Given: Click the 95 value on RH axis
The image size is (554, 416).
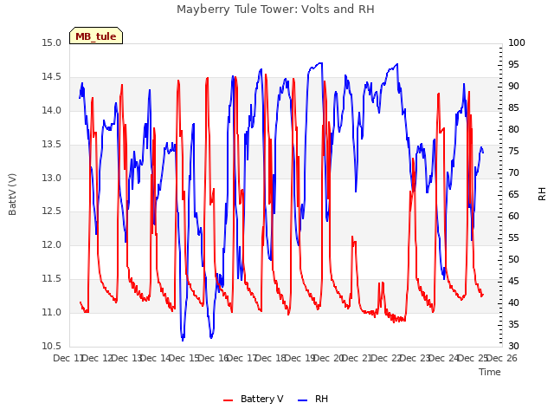Looking at the screenshot, I should (513, 64).
